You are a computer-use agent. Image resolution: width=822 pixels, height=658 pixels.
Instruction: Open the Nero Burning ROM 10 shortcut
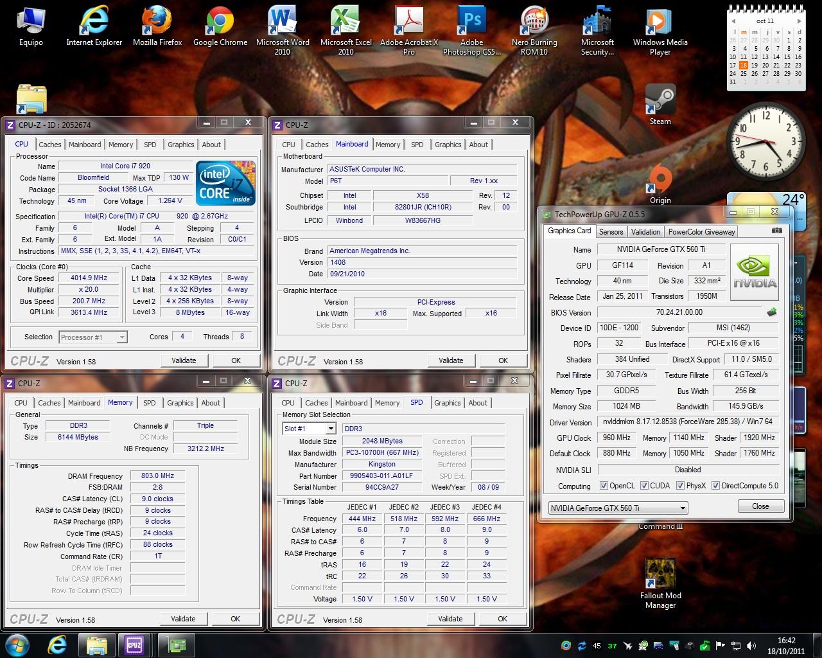point(534,31)
